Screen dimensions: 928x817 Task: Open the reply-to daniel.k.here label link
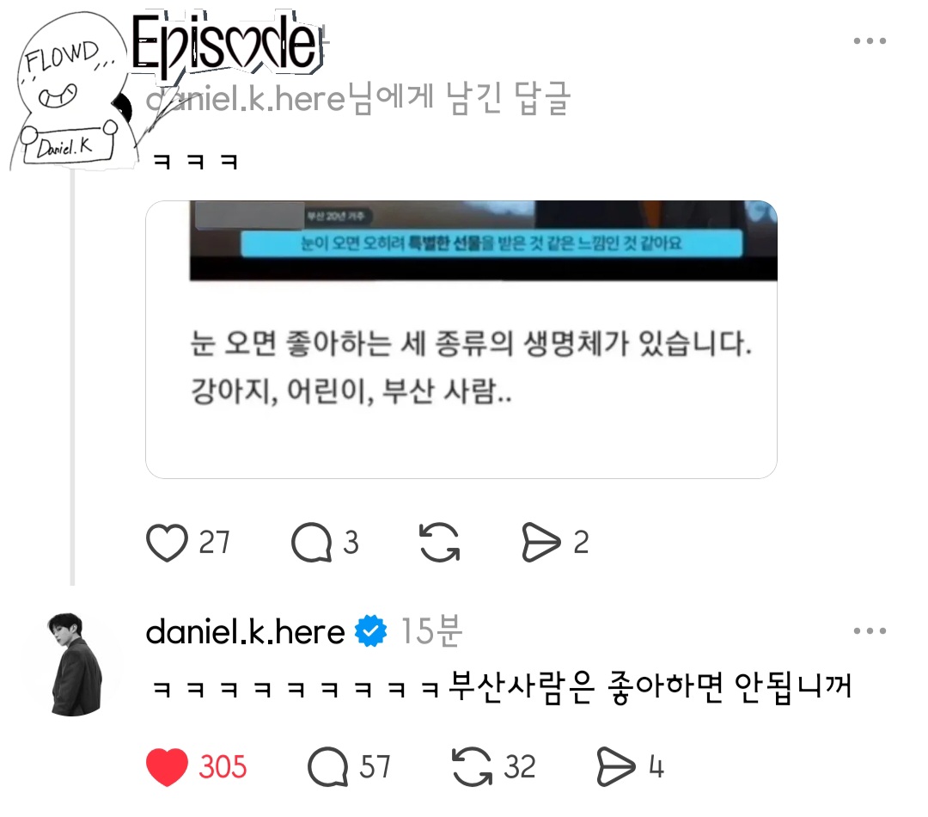pyautogui.click(x=358, y=98)
